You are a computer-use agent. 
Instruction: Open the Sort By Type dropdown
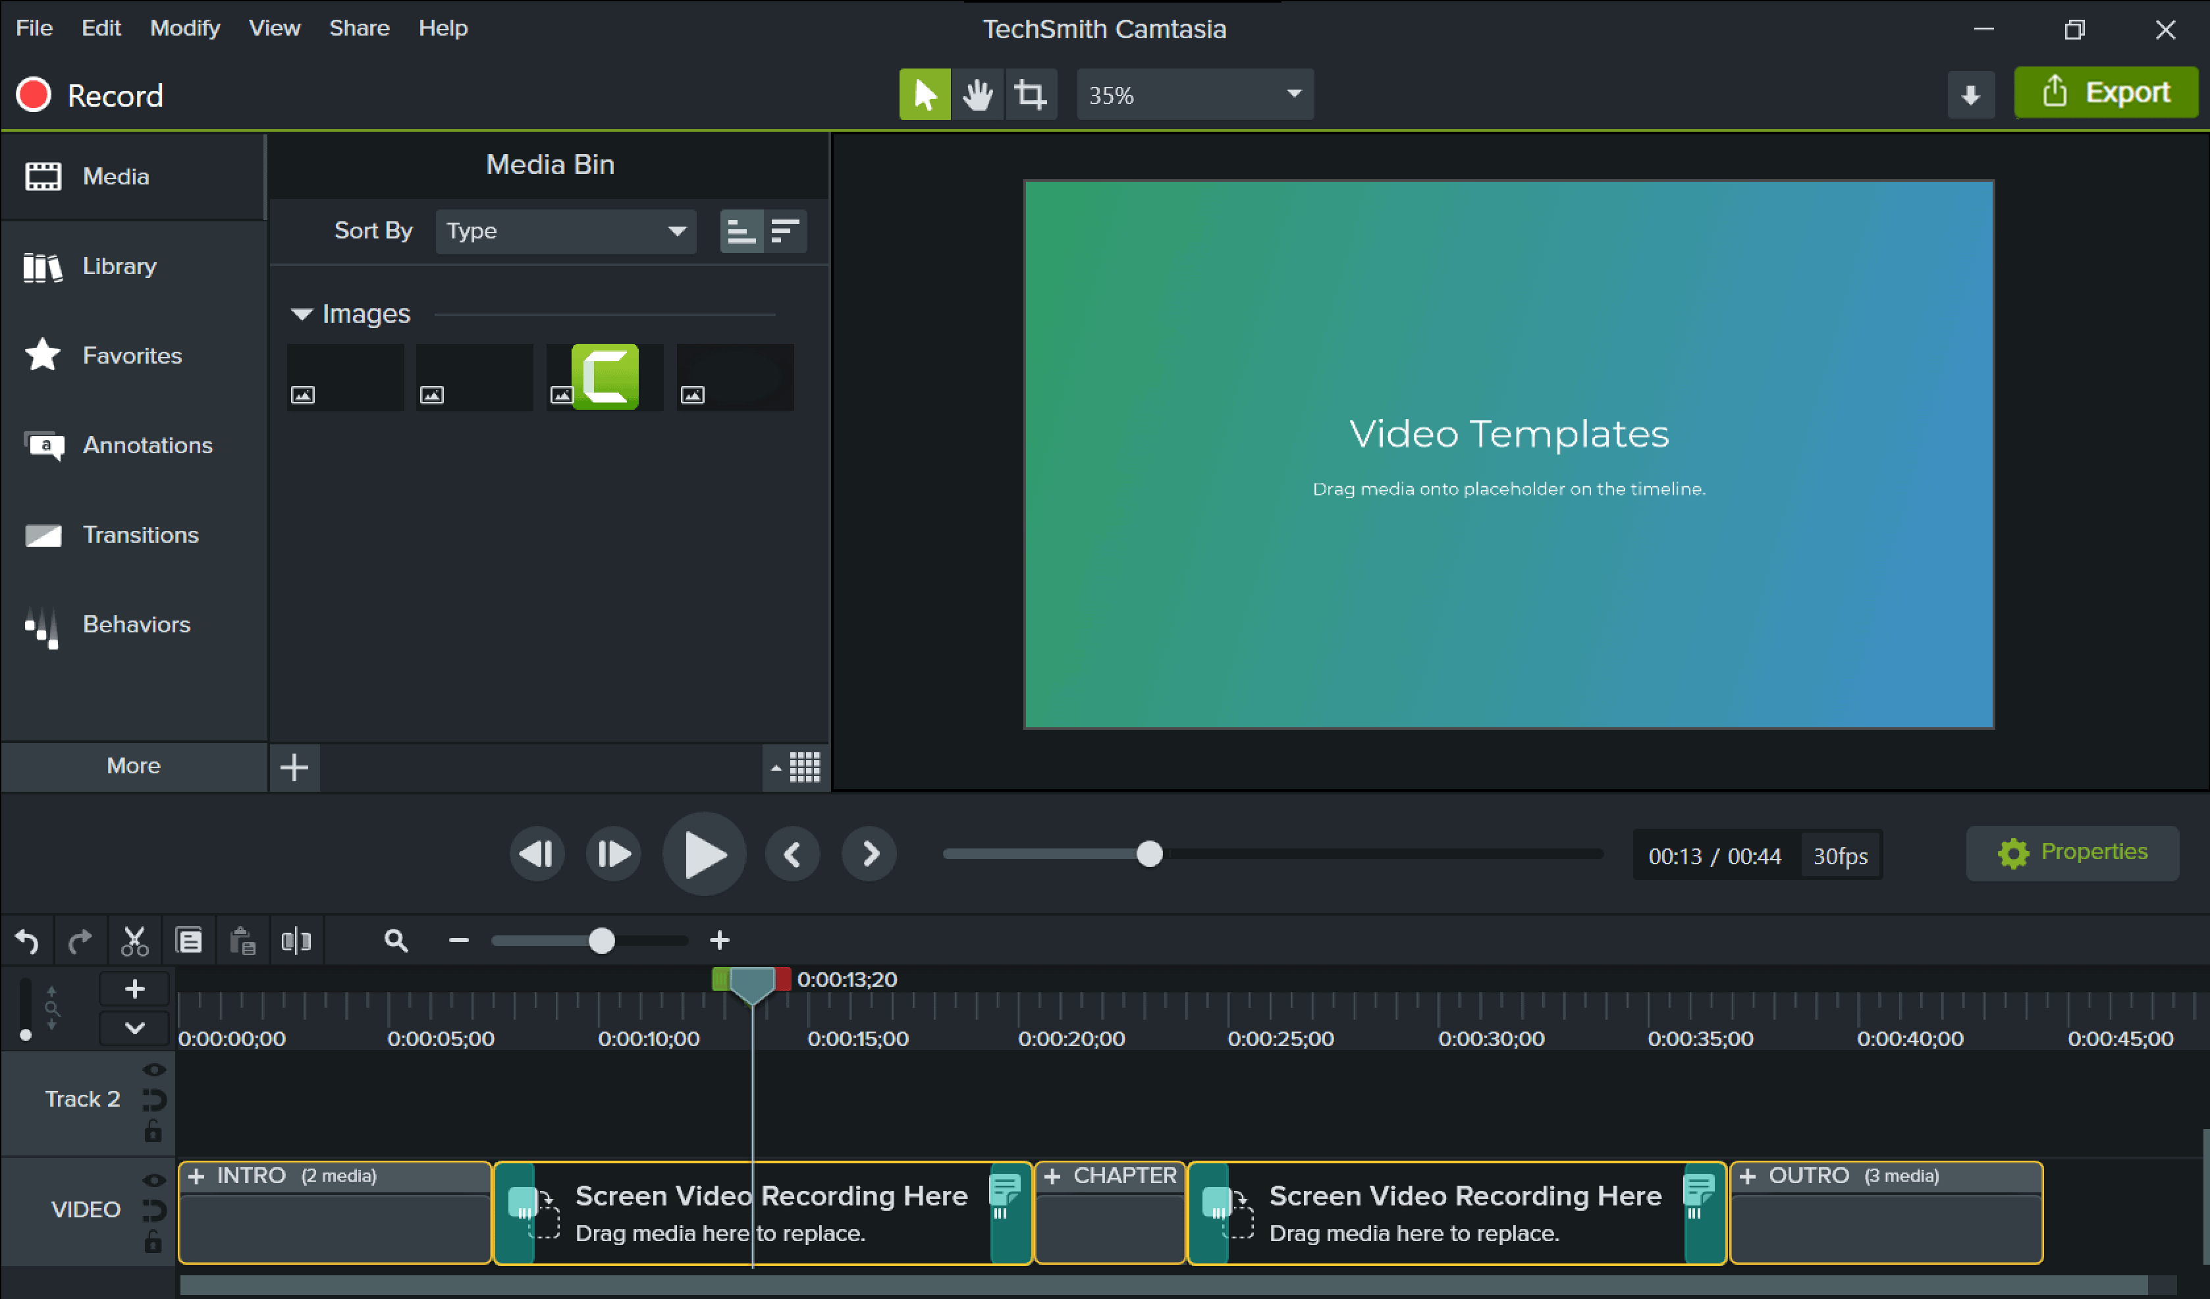coord(566,231)
